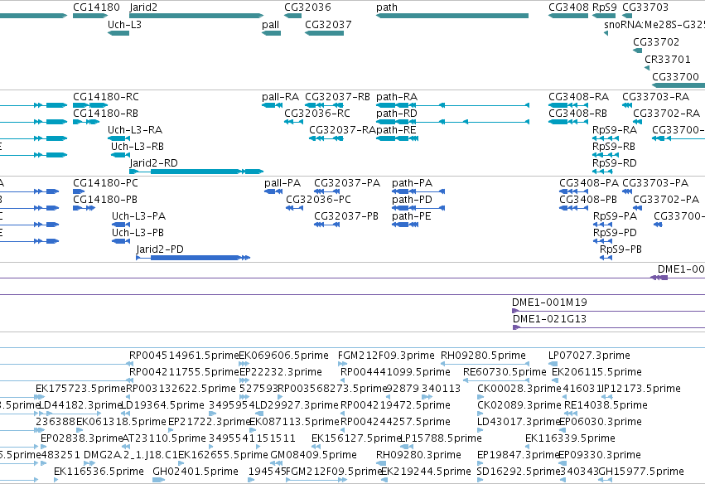Select the Uch-L3-PA protein label
This screenshot has width=705, height=484.
[138, 216]
